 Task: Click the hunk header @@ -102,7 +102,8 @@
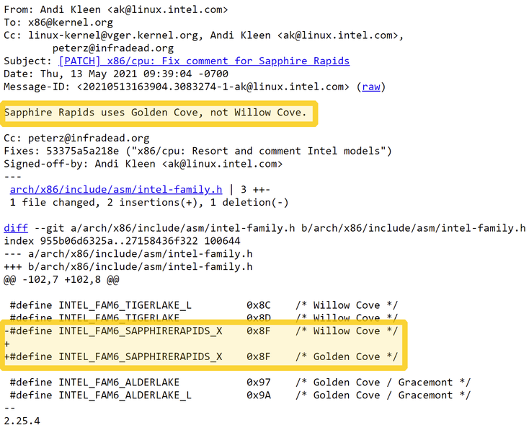click(x=61, y=279)
